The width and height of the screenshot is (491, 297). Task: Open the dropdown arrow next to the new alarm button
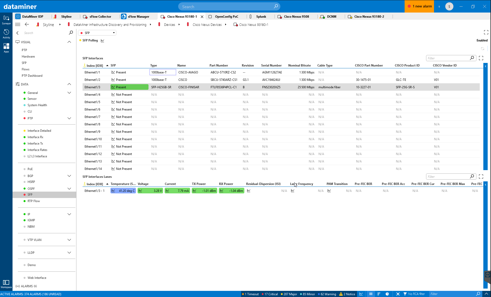tap(439, 7)
